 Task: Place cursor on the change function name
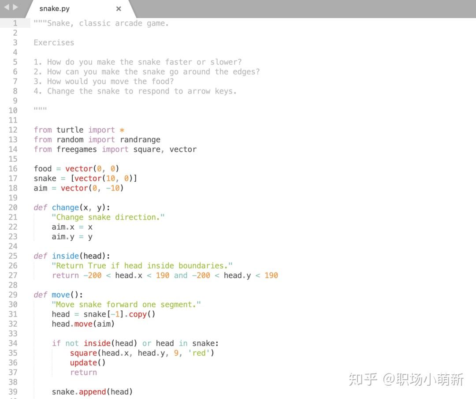(65, 207)
